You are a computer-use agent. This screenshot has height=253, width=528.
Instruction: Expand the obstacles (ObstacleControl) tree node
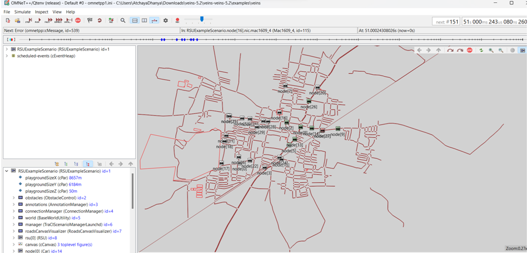tap(14, 198)
